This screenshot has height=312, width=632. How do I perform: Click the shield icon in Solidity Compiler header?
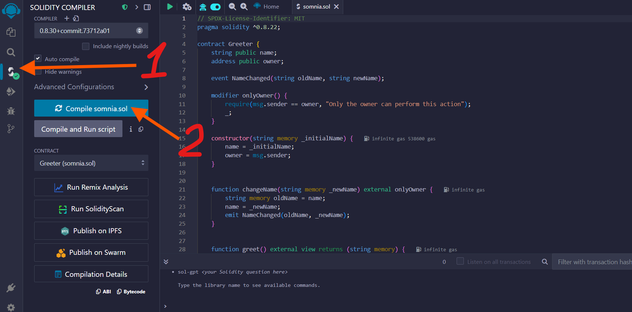click(125, 7)
